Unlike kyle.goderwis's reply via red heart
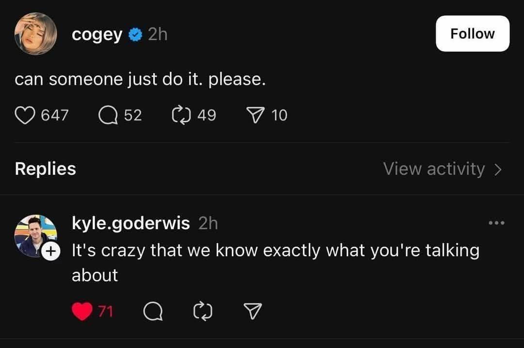Viewport: 524px width, 348px height. pos(82,311)
